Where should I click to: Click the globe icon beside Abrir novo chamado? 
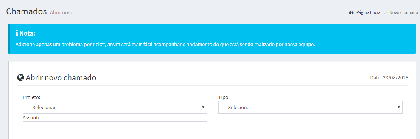coord(20,78)
